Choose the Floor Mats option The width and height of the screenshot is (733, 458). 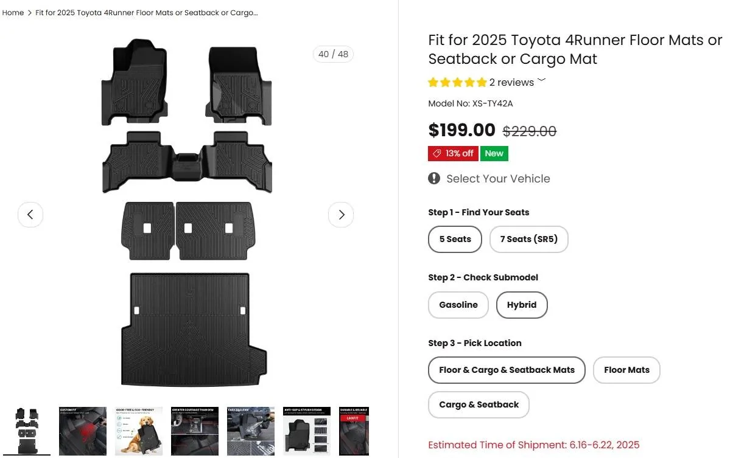[626, 370]
